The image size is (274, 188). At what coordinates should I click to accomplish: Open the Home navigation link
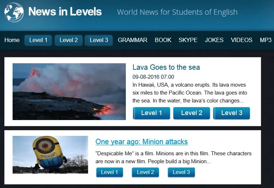pyautogui.click(x=12, y=40)
